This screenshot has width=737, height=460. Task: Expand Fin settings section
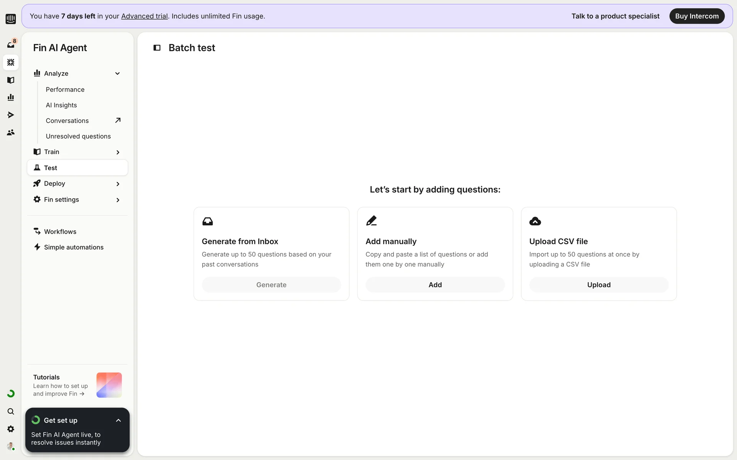point(117,200)
